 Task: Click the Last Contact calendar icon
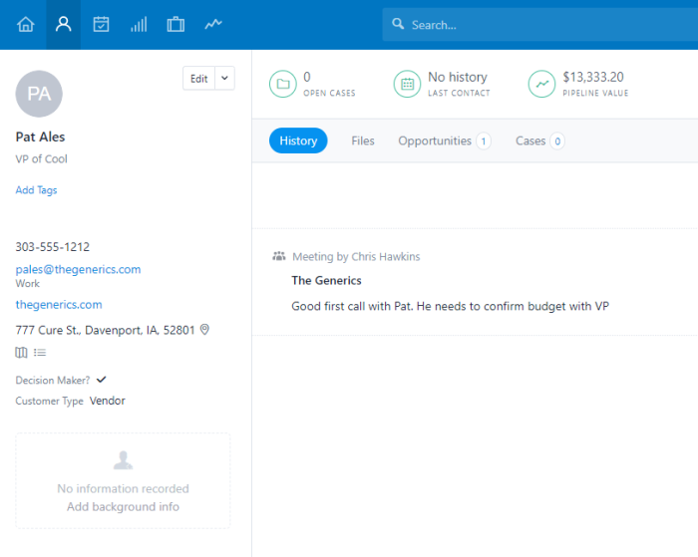pyautogui.click(x=407, y=84)
